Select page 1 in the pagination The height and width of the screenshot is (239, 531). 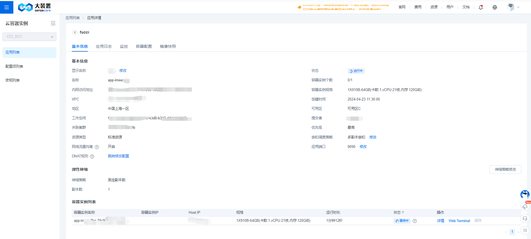point(512,232)
